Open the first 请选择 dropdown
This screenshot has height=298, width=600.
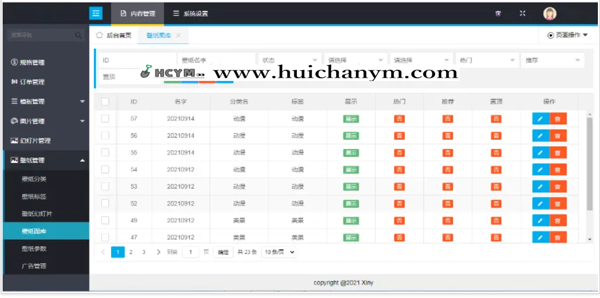point(356,60)
